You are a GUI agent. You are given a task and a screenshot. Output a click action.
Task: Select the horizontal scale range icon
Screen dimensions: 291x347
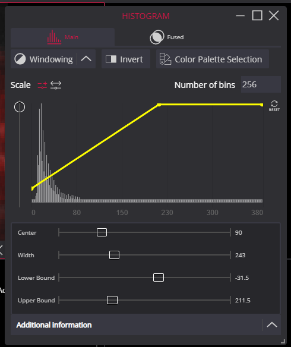click(x=56, y=85)
